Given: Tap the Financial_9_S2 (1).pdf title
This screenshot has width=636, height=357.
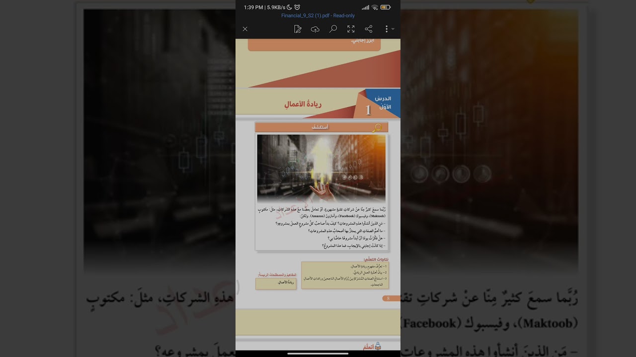Looking at the screenshot, I should (318, 15).
